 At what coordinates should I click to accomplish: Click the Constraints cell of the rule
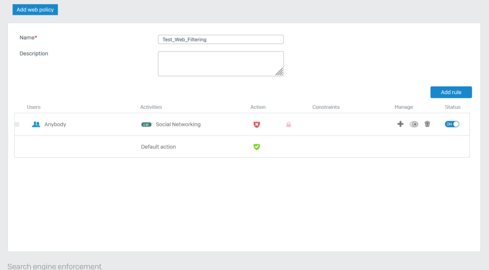(x=326, y=124)
